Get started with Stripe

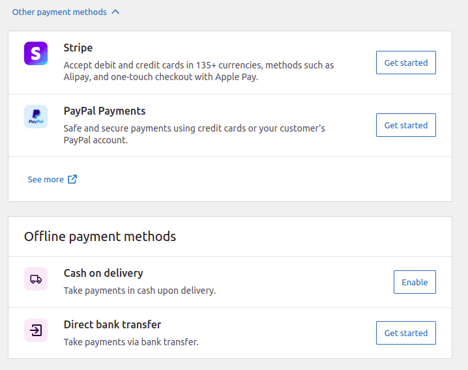tap(406, 63)
